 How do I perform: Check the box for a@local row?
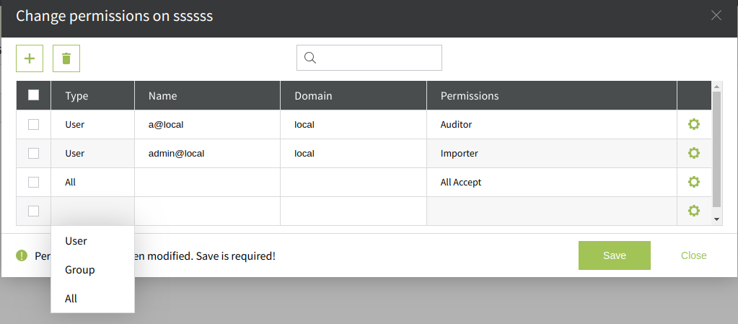[33, 124]
